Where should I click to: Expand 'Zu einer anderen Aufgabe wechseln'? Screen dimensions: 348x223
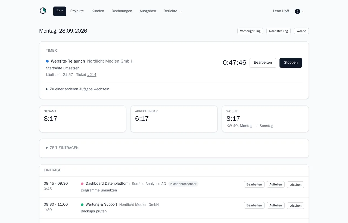(x=77, y=89)
